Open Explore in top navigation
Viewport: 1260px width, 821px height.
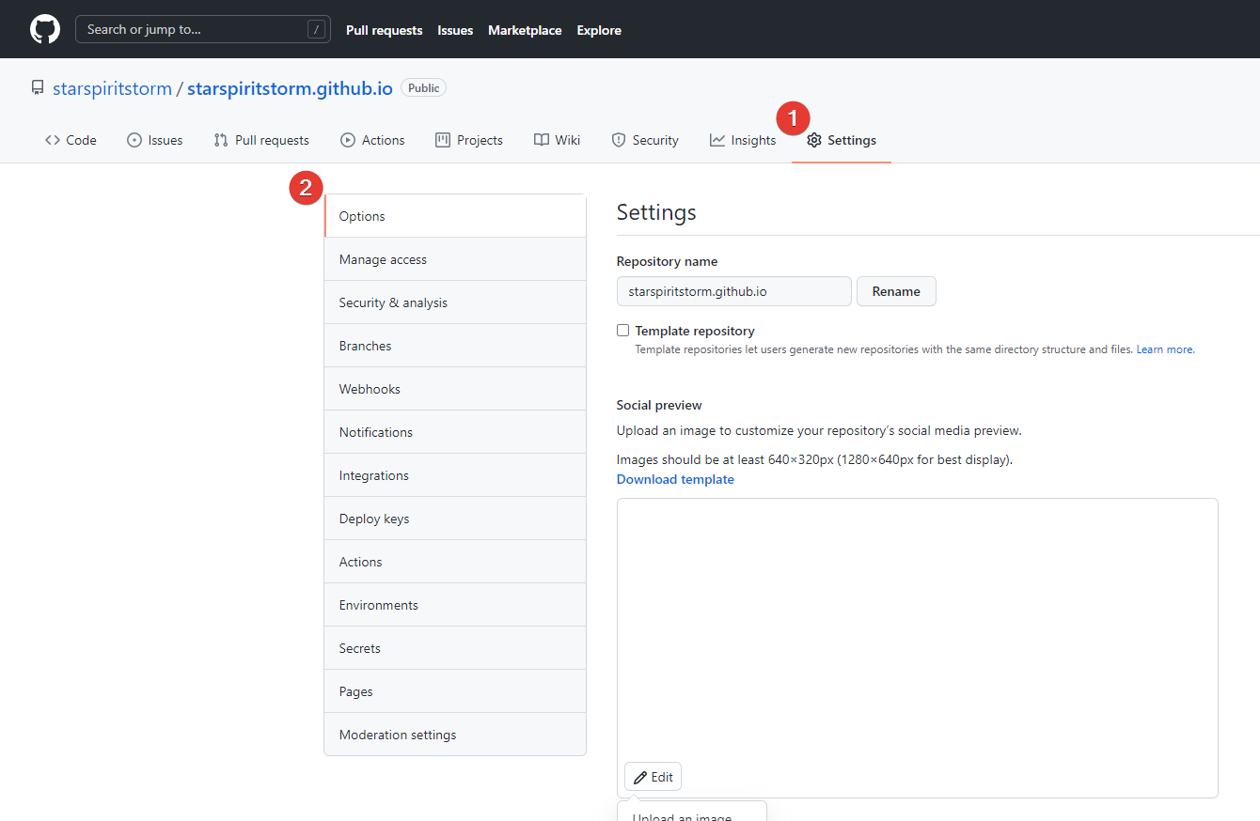coord(599,30)
